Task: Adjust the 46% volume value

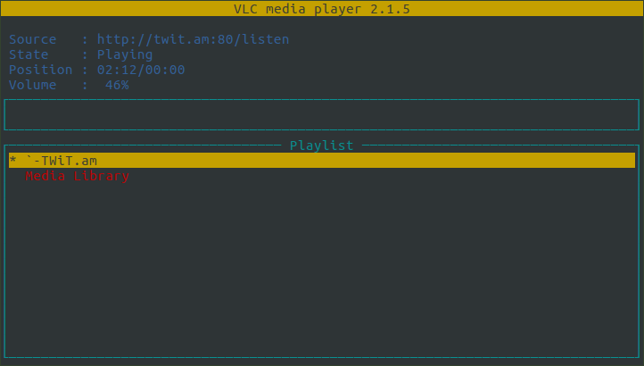Action: 117,85
